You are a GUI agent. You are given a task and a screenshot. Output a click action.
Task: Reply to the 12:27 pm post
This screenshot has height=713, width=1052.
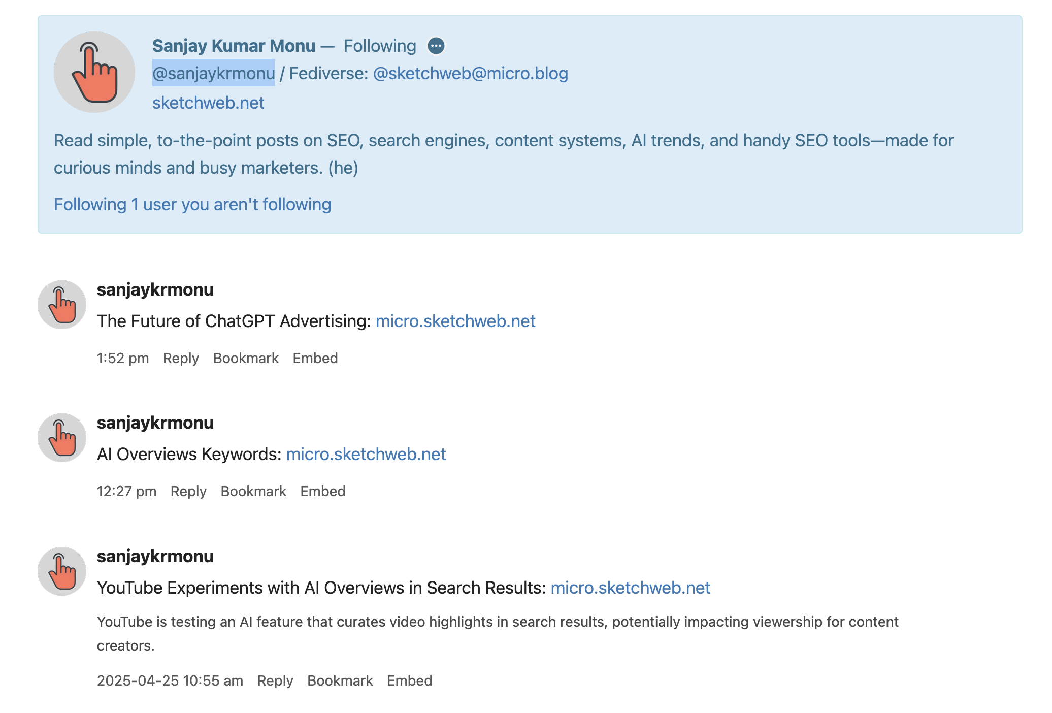click(x=188, y=491)
